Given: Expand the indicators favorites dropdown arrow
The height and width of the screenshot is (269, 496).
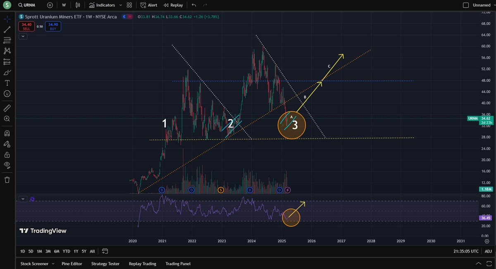Looking at the screenshot, I should (x=120, y=5).
